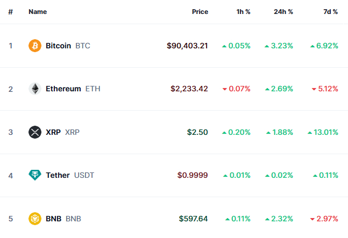Image resolution: width=348 pixels, height=238 pixels.
Task: Click Ethereum's red 1h down arrow
Action: (x=225, y=89)
